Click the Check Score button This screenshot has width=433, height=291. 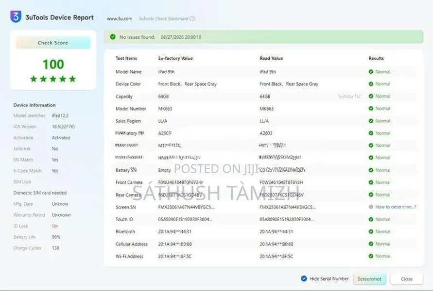click(53, 43)
